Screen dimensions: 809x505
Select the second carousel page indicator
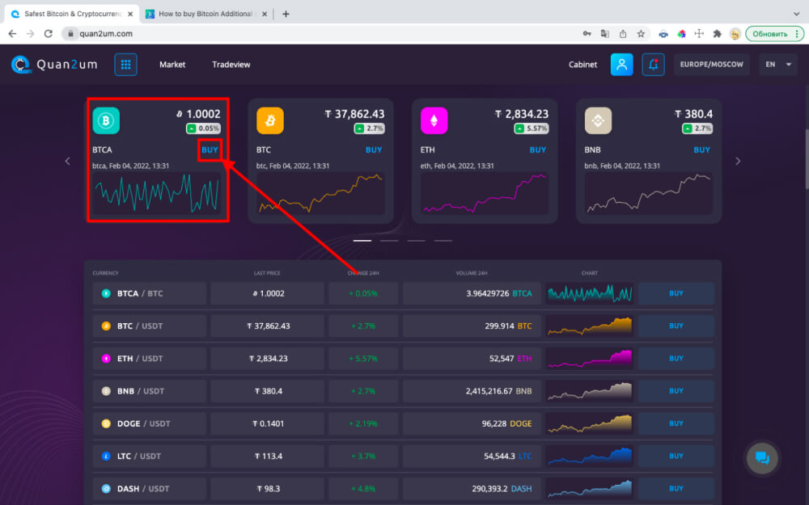tap(389, 241)
